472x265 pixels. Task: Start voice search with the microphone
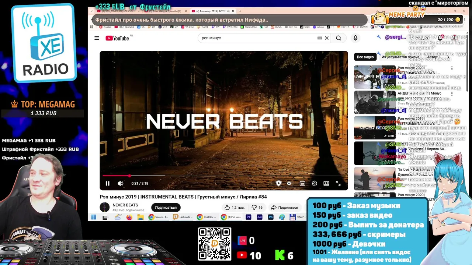pyautogui.click(x=355, y=38)
